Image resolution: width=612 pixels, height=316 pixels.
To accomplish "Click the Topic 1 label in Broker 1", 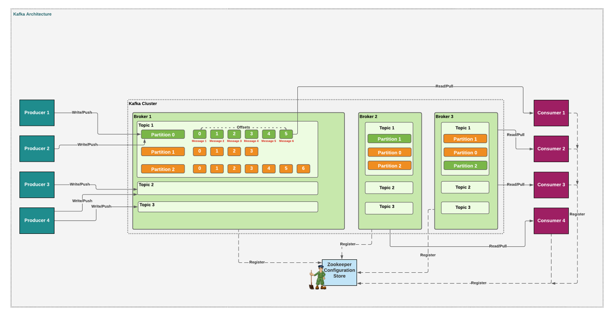I will 146,125.
